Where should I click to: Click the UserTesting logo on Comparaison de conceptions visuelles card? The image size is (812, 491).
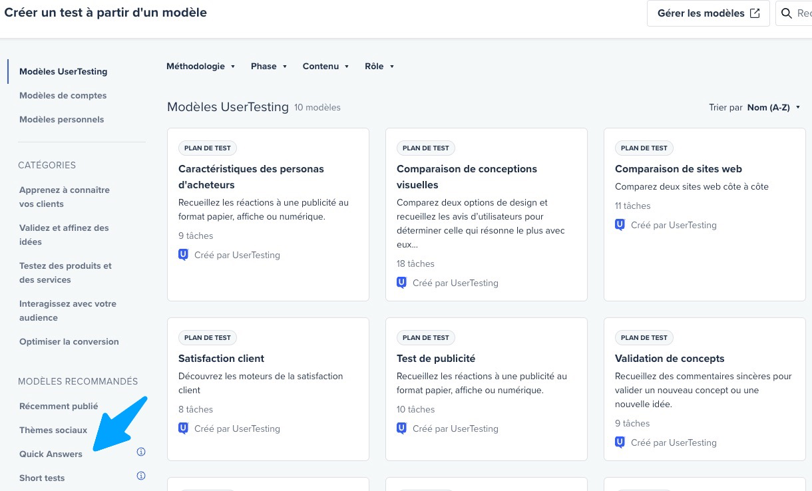(402, 283)
